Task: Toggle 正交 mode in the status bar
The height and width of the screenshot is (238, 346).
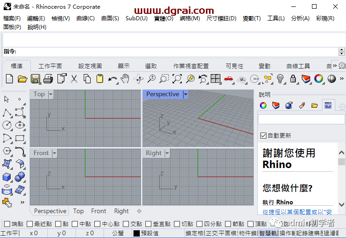Action: [x=212, y=233]
